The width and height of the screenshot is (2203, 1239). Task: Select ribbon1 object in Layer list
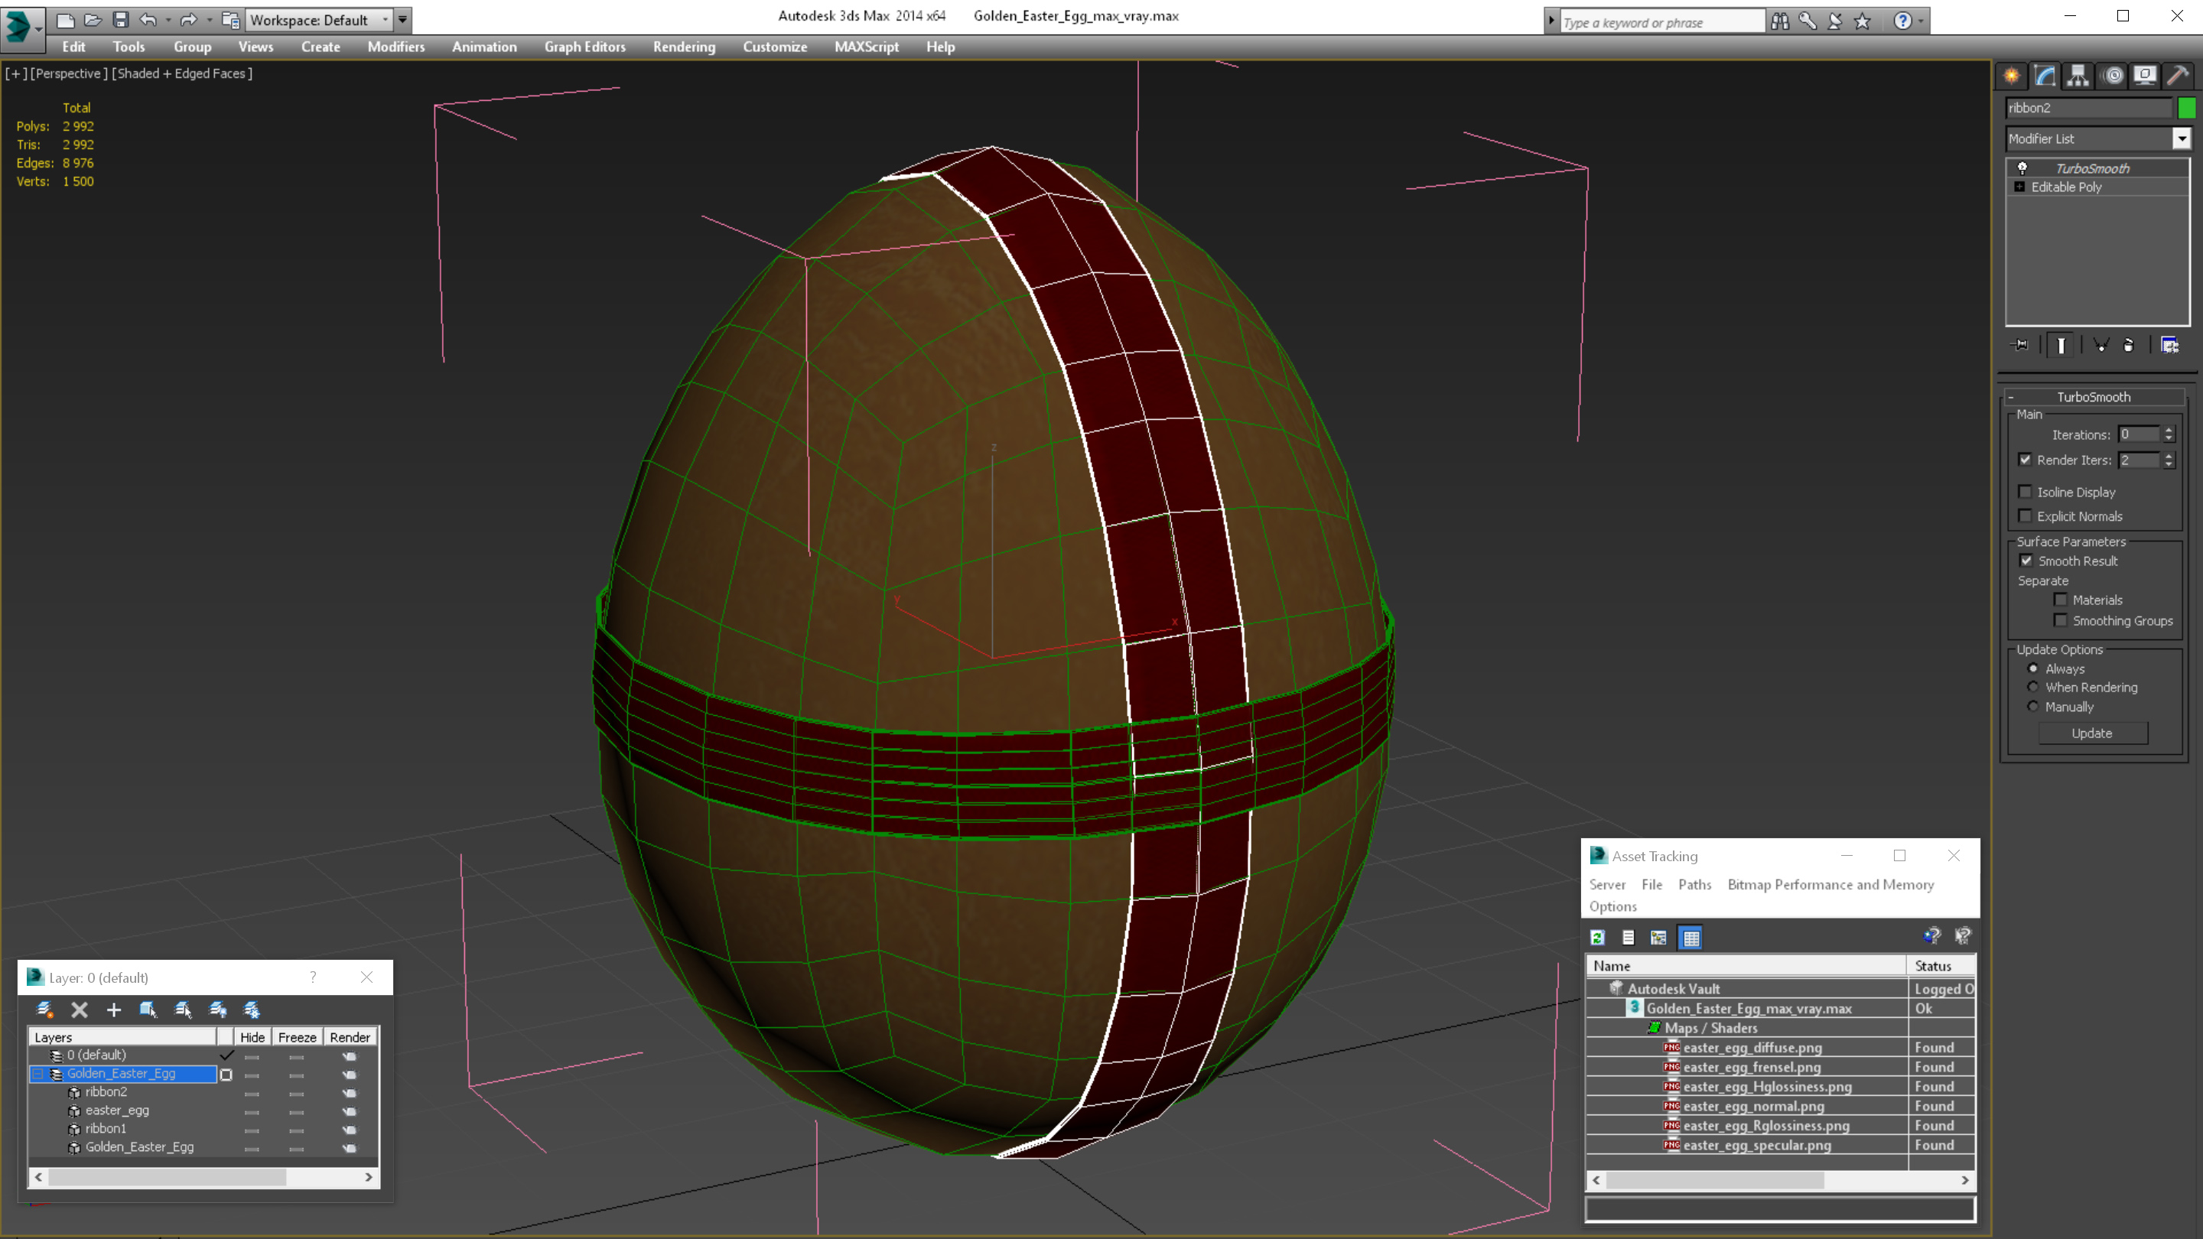pyautogui.click(x=106, y=1129)
